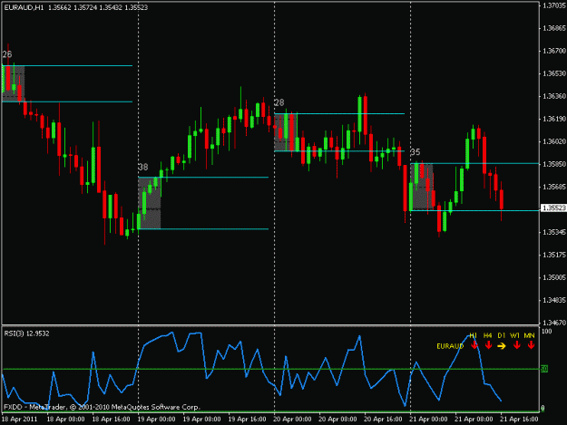Click the 21 Apr 16:00 time label
567x425 pixels.
tap(519, 420)
